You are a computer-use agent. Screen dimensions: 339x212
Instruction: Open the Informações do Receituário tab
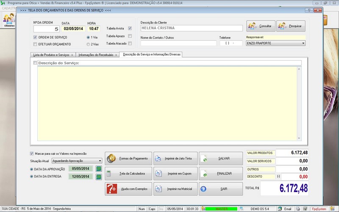98,55
